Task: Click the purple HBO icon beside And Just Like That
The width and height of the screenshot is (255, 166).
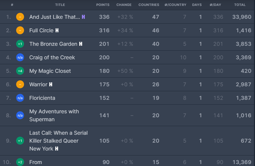Action: (x=83, y=17)
